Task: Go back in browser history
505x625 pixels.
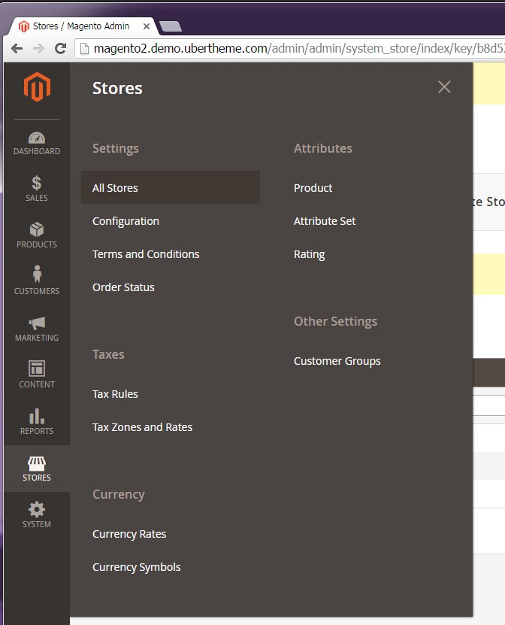Action: tap(17, 49)
